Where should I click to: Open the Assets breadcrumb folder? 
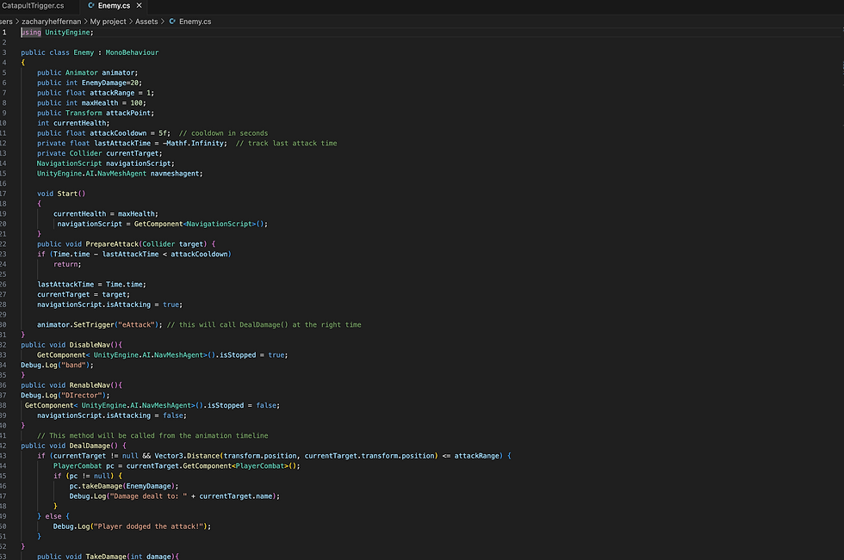(x=146, y=20)
